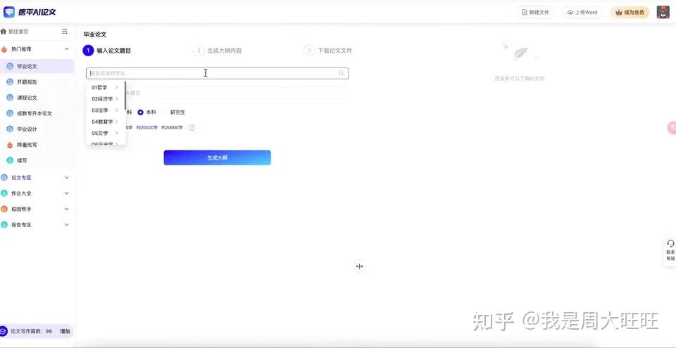
Task: Click into the major search input field
Action: pos(218,73)
